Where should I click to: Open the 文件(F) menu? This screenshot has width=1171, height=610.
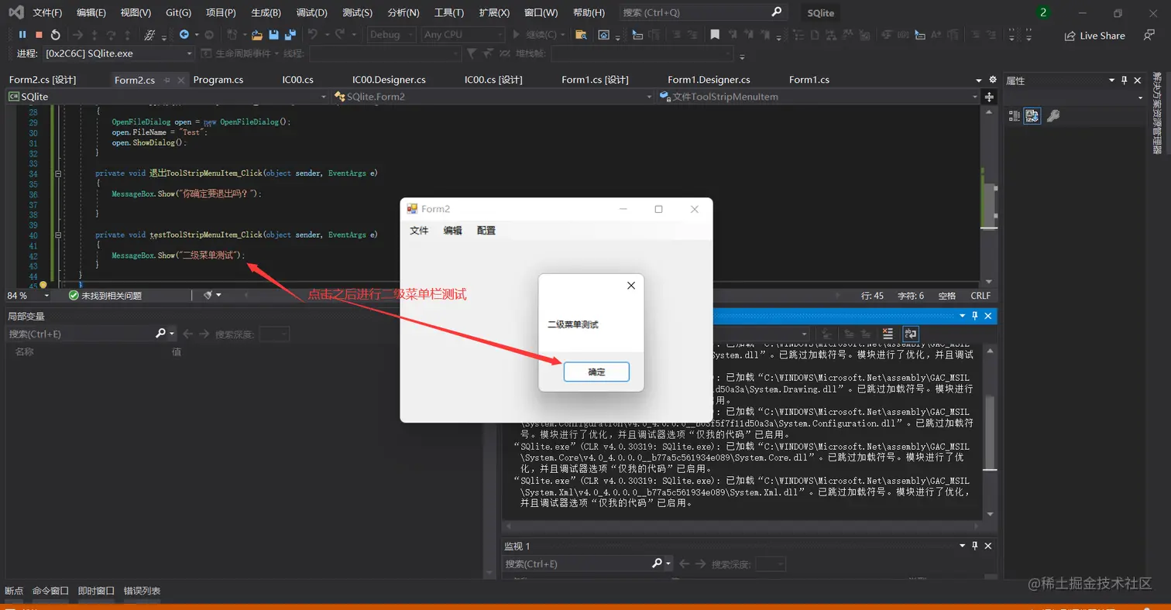pyautogui.click(x=47, y=13)
